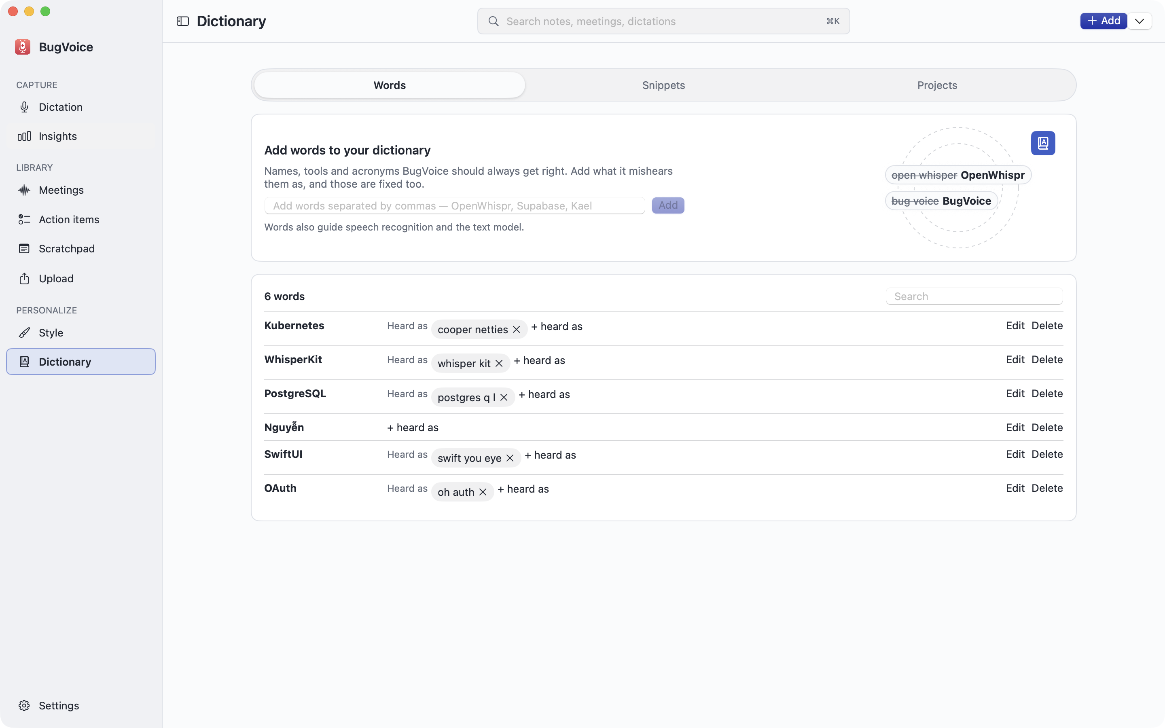Click the OpenWhispr example chip
This screenshot has height=728, width=1165.
pyautogui.click(x=958, y=175)
